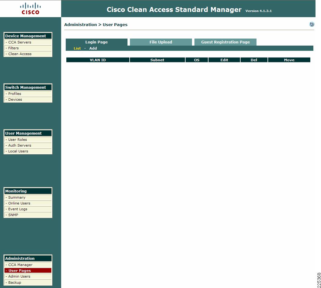Click the Del column header
321x288 pixels.
(254, 60)
